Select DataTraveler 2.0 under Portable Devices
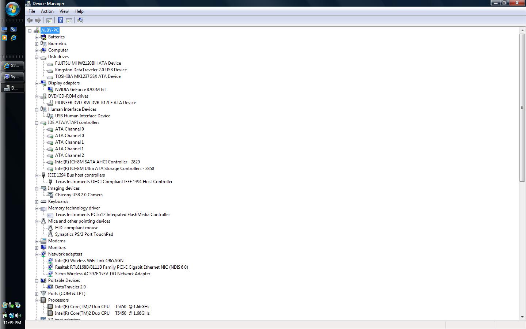This screenshot has width=526, height=329. pyautogui.click(x=70, y=287)
